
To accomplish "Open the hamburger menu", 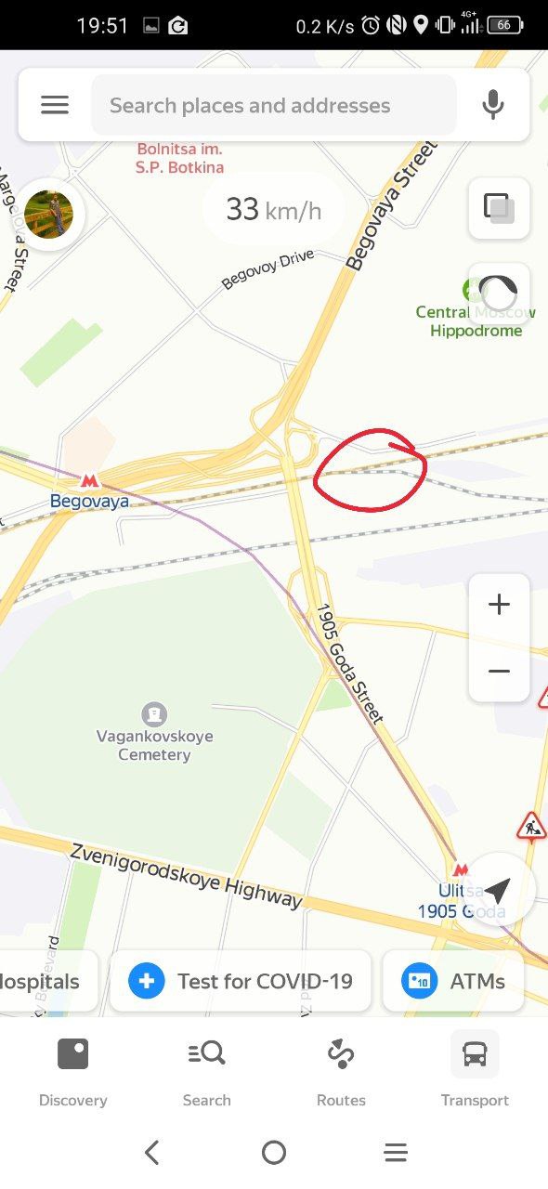I will point(55,105).
